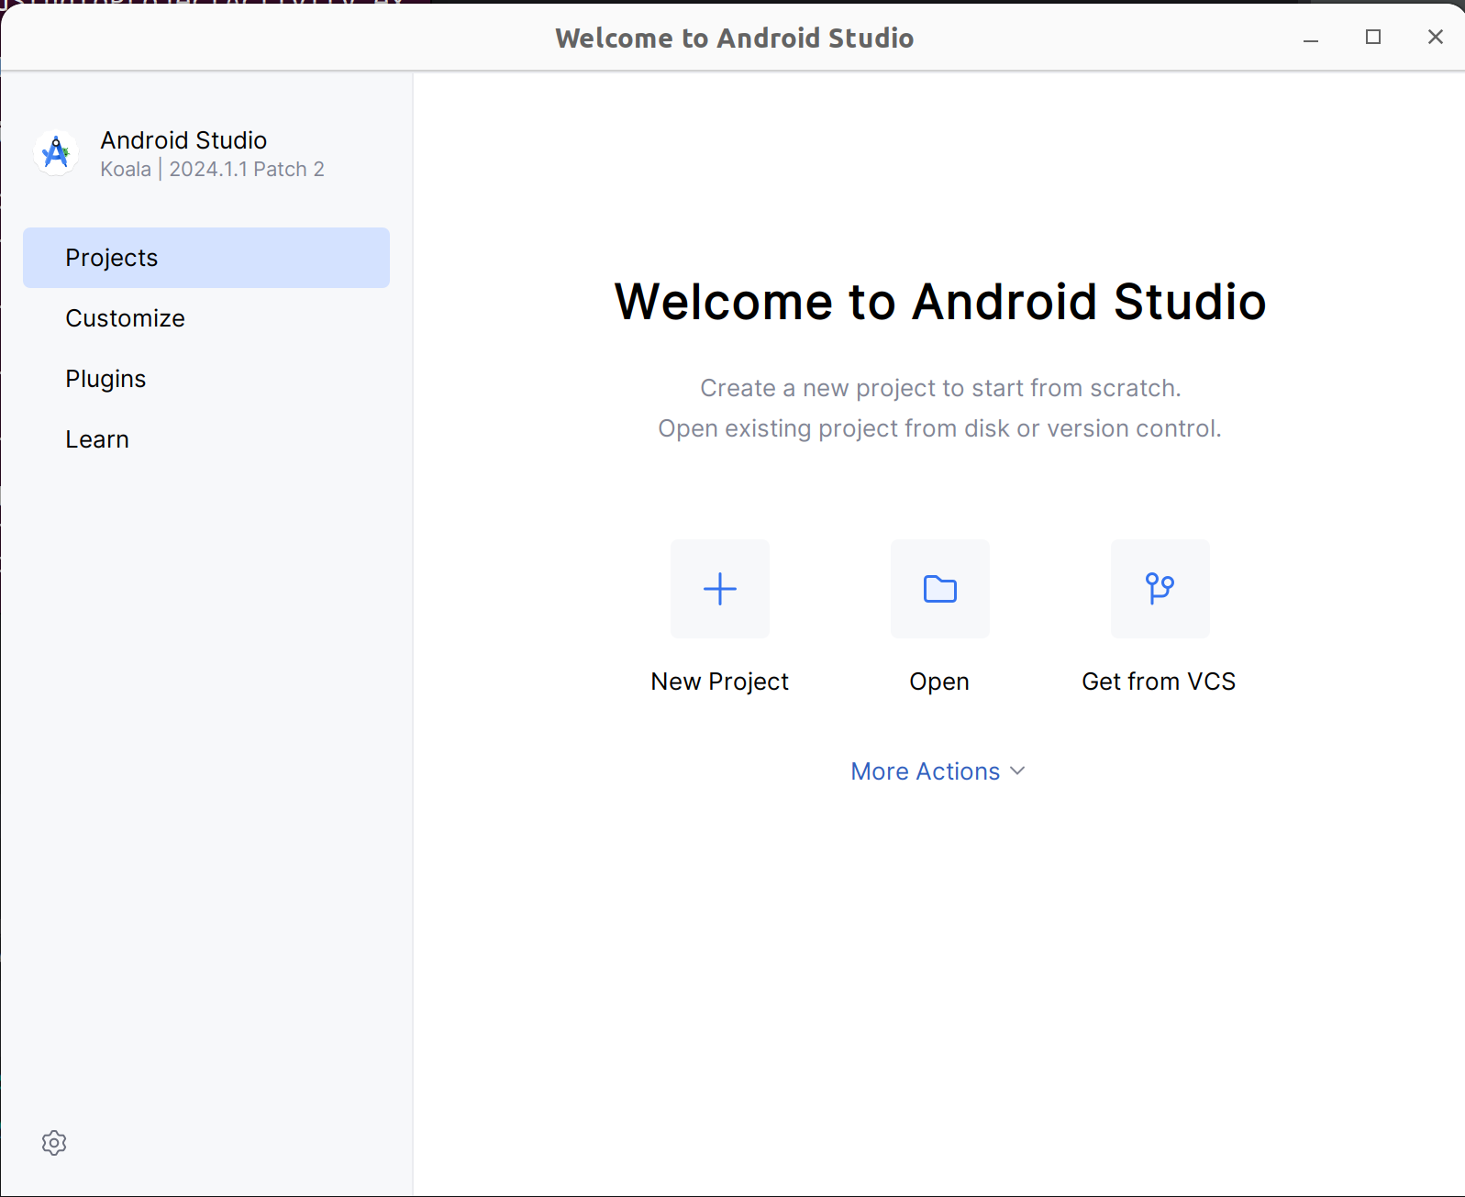Click the New Project plus icon
Viewport: 1465px width, 1197px height.
720,589
